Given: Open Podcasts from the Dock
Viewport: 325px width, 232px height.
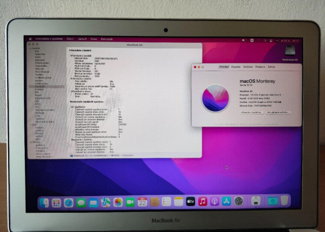Looking at the screenshot, I should point(215,201).
